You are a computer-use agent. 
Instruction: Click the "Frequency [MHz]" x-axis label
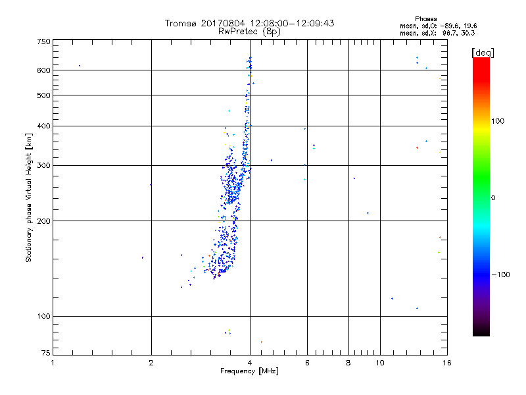click(249, 371)
